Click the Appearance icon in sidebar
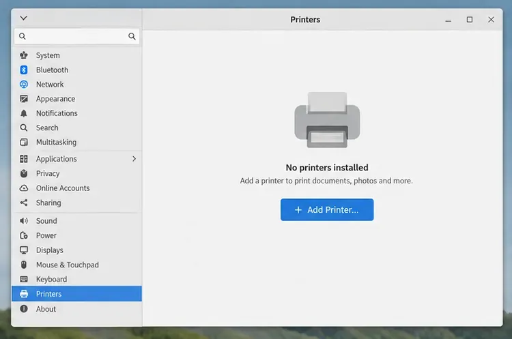The height and width of the screenshot is (339, 512). 23,98
